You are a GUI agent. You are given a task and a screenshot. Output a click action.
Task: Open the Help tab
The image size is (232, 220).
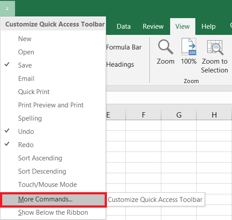click(209, 27)
